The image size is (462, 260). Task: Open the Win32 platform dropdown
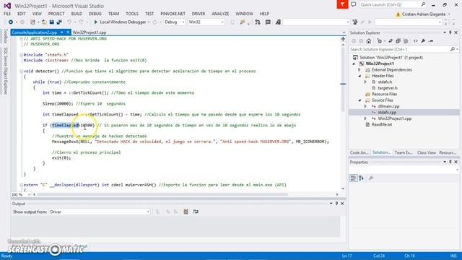click(x=206, y=22)
